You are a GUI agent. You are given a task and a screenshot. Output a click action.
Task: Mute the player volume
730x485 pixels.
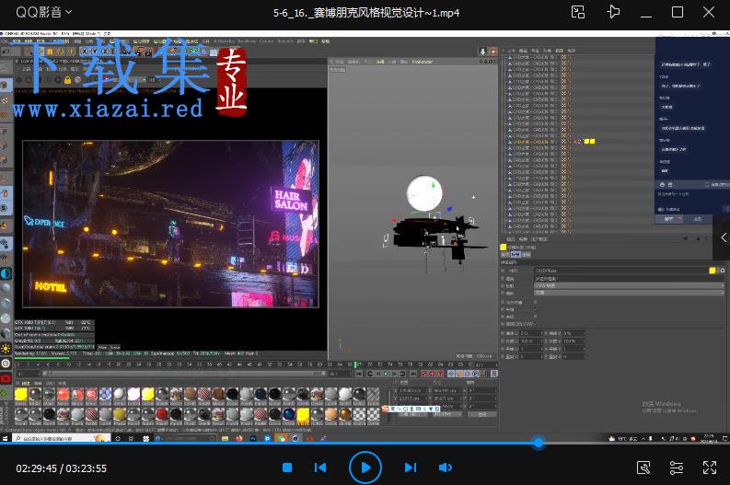(x=445, y=468)
